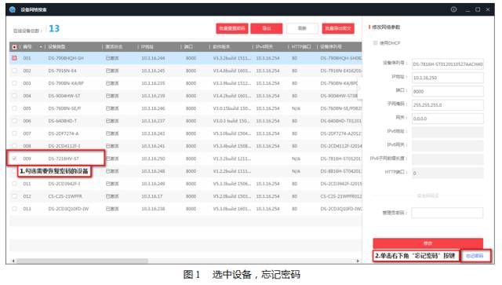The image size is (502, 285).
Task: Click the 网关 field showing 0.0.0.0
Action: [448, 119]
